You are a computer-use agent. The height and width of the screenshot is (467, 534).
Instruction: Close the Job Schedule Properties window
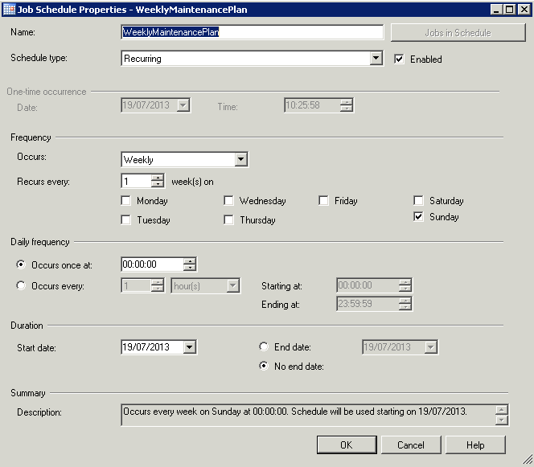524,9
